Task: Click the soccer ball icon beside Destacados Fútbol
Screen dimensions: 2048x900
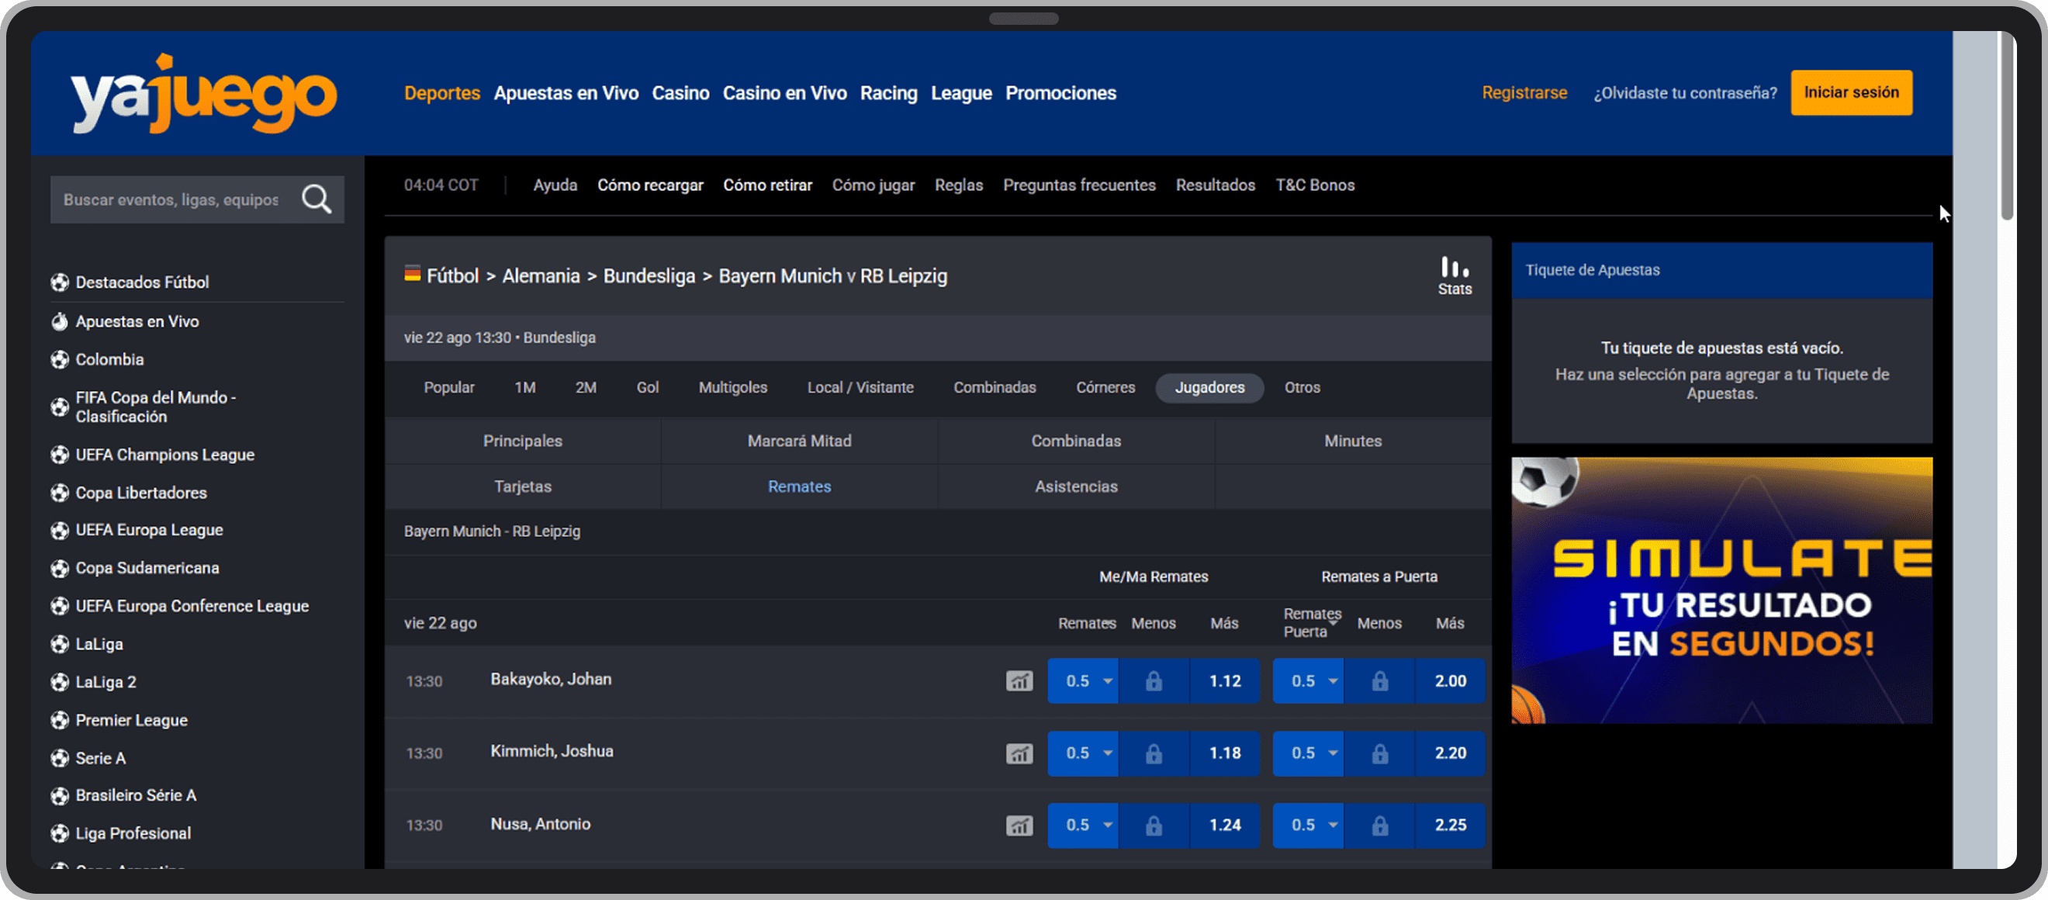Action: coord(60,282)
